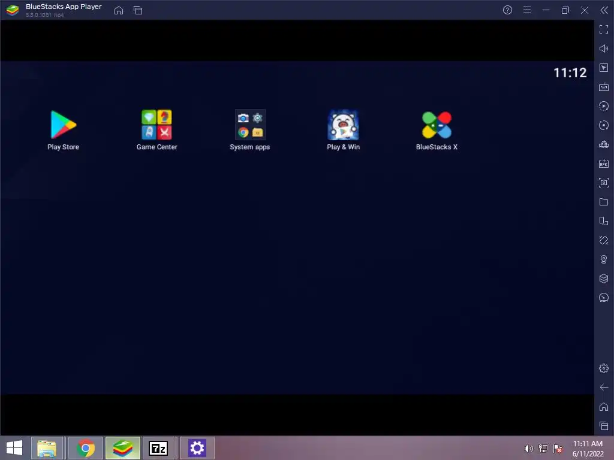Click the sidebar bottom recents icon
The height and width of the screenshot is (460, 614).
(604, 426)
